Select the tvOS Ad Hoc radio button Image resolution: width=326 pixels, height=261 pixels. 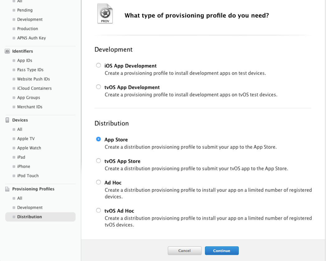pyautogui.click(x=99, y=210)
